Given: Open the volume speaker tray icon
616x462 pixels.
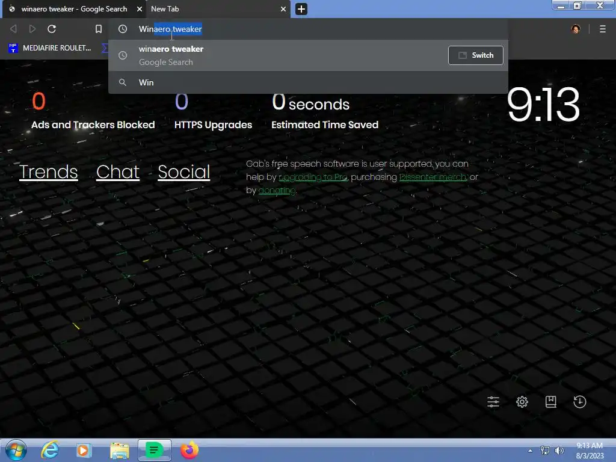Looking at the screenshot, I should click(559, 451).
